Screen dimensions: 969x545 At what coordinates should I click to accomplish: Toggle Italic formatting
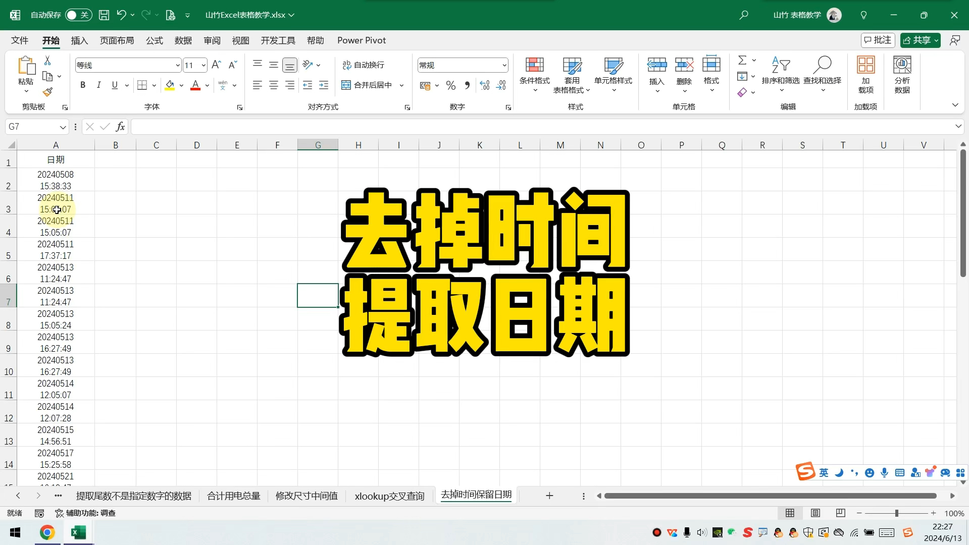click(99, 85)
